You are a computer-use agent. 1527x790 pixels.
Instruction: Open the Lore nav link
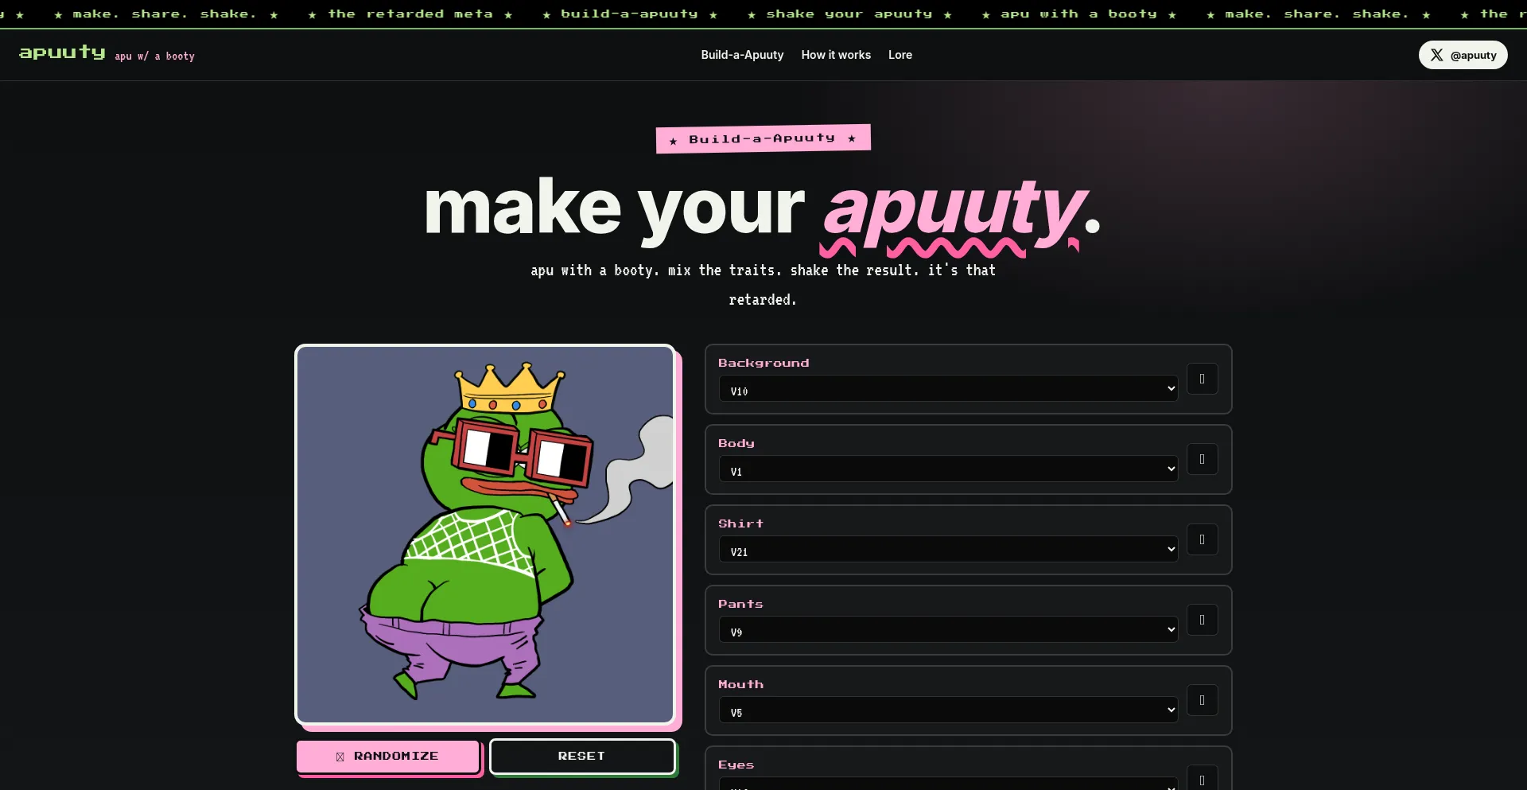[900, 55]
